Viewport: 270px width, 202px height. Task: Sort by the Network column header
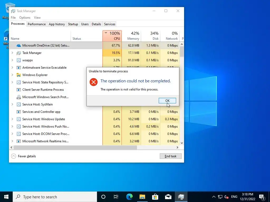click(x=170, y=36)
